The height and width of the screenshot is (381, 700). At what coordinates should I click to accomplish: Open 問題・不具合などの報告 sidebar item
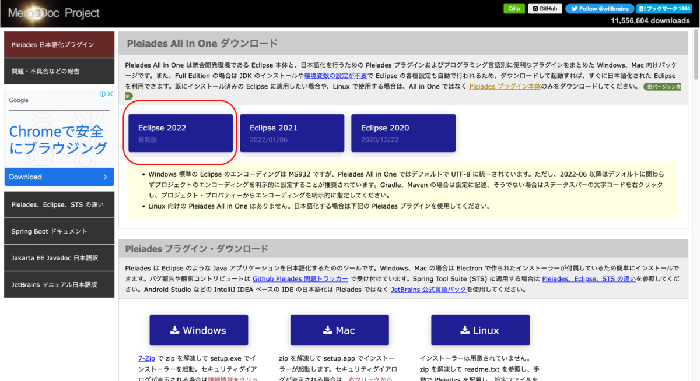click(x=59, y=71)
